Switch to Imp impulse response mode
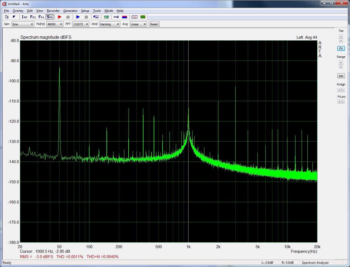Screen dimensions: 350x267 tap(25, 17)
